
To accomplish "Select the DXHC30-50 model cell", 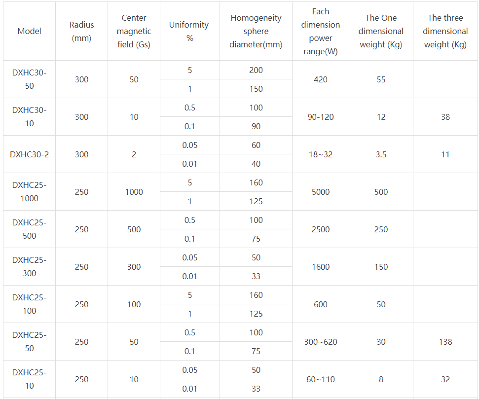I will tap(29, 79).
